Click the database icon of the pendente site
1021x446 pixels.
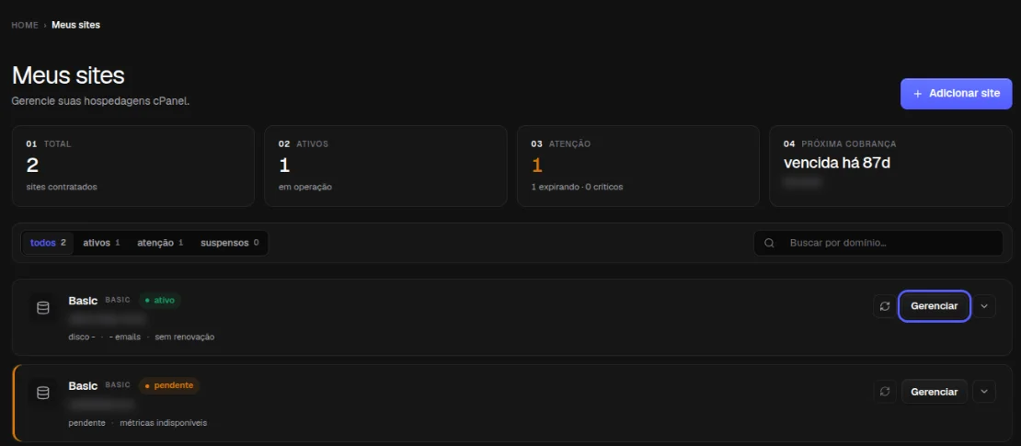coord(43,393)
